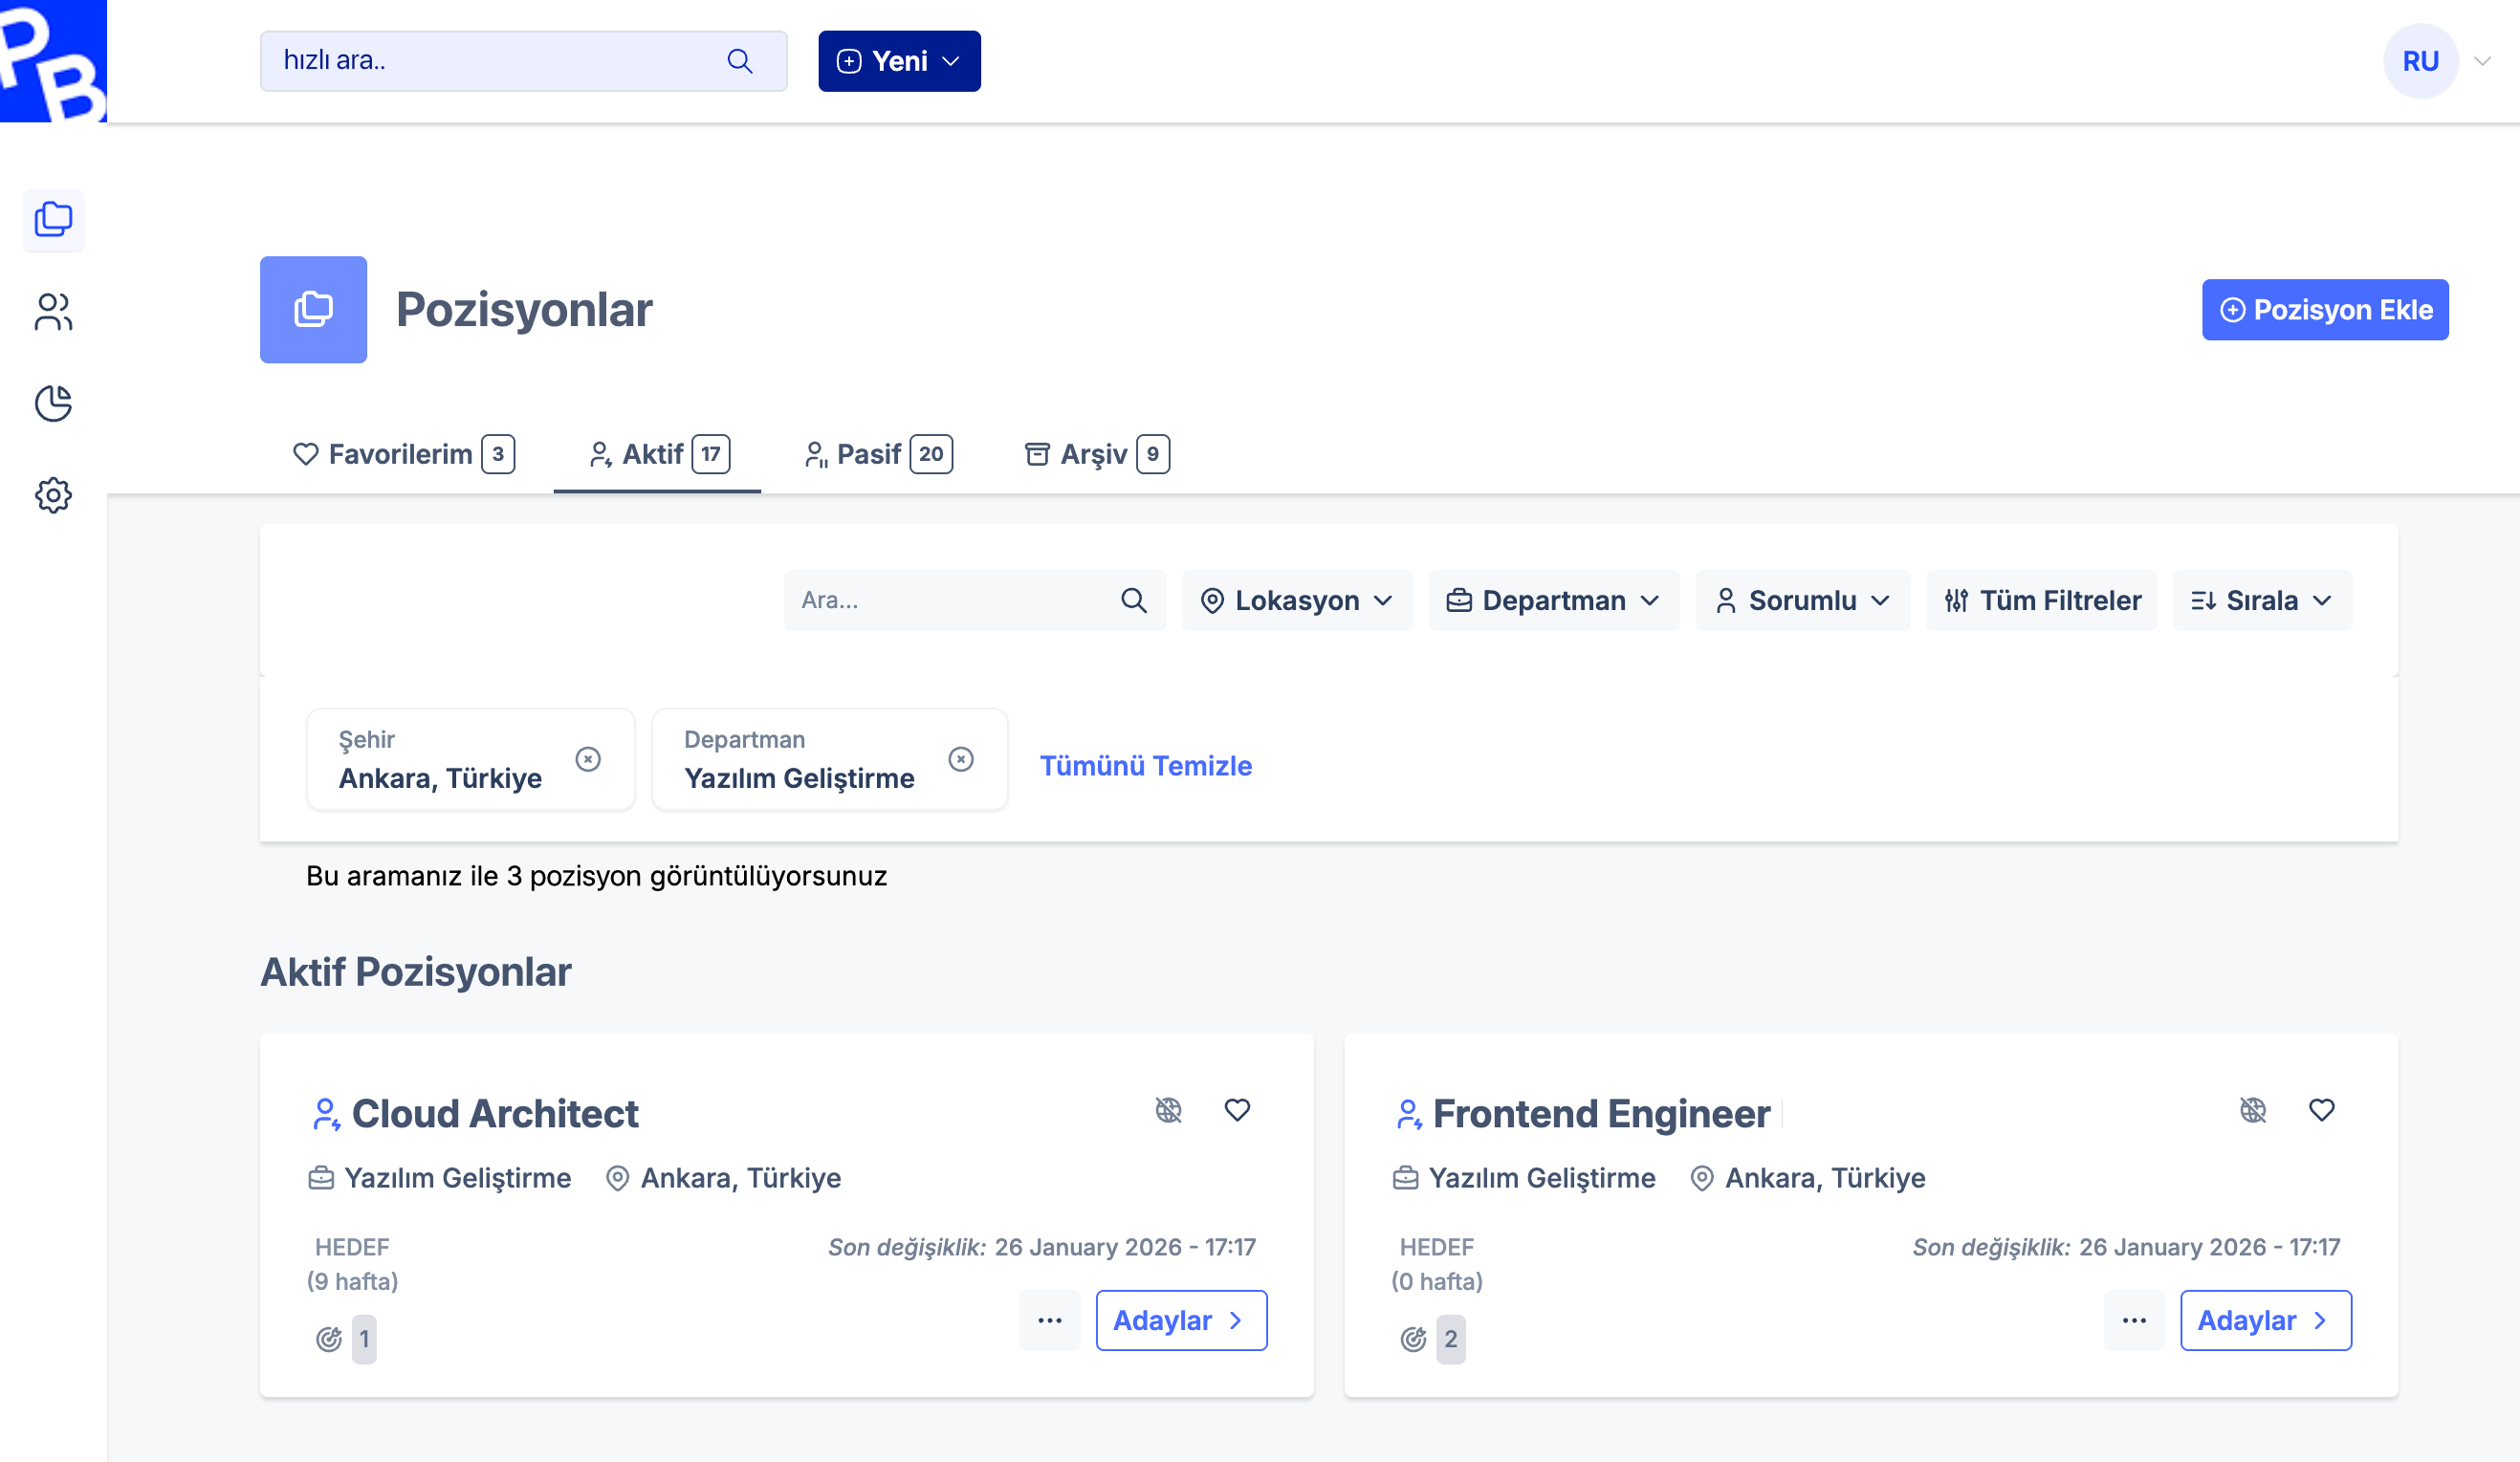Open the Departman filter dropdown
Image resolution: width=2520 pixels, height=1462 pixels.
point(1553,600)
